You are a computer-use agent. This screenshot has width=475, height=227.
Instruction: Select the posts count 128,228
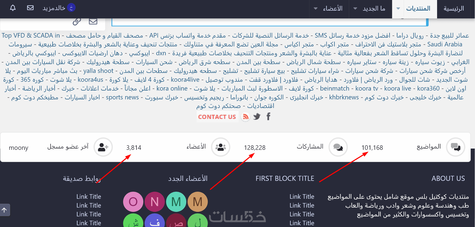pos(255,148)
